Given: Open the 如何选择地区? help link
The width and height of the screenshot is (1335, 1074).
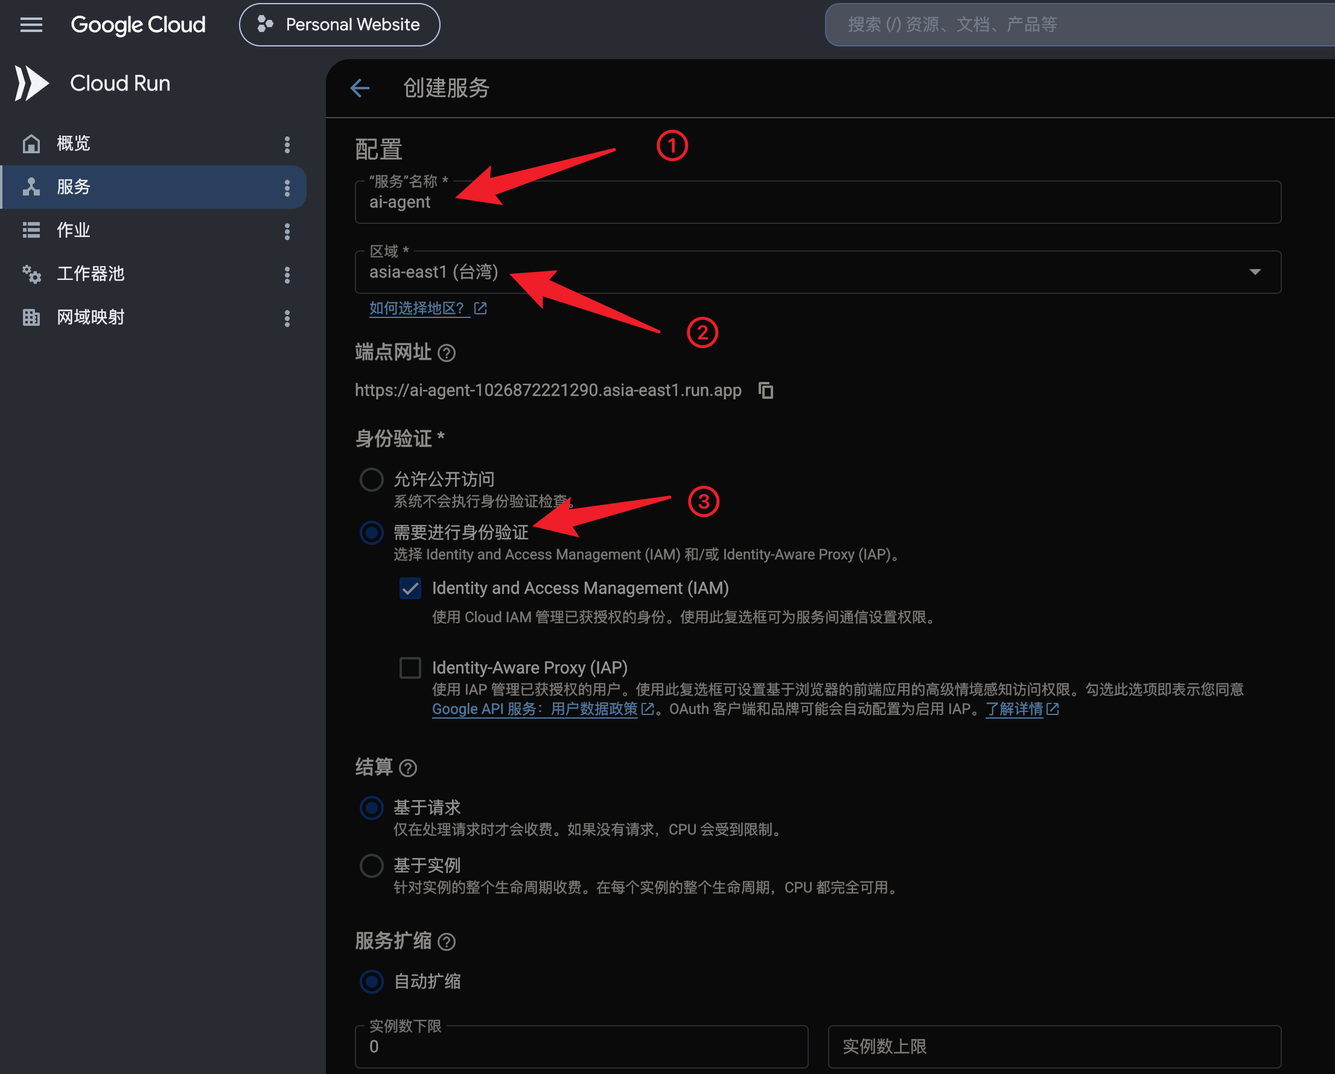Looking at the screenshot, I should 428,308.
